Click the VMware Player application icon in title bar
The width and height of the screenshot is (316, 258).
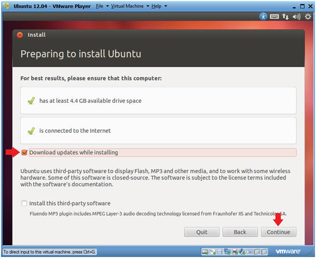click(x=6, y=6)
